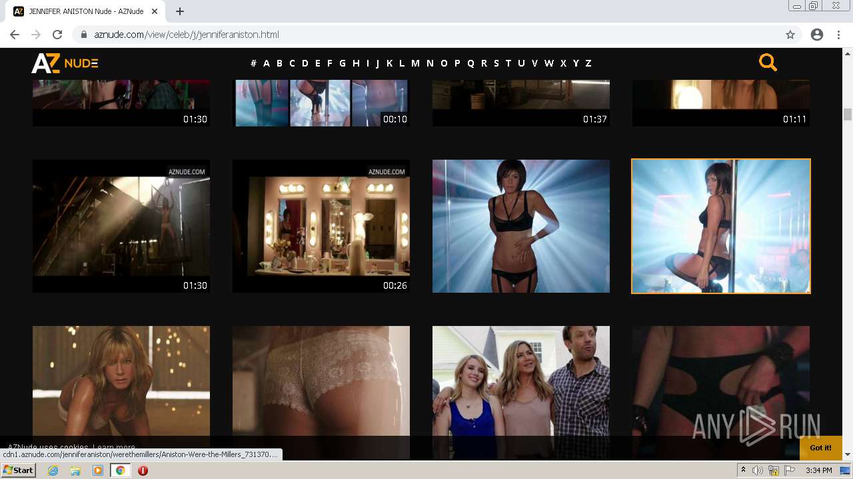This screenshot has width=853, height=479.
Task: Open the 01:37 video thumbnail
Action: point(521,103)
